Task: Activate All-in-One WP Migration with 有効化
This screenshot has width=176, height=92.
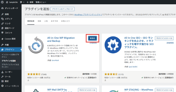Action: (x=92, y=38)
